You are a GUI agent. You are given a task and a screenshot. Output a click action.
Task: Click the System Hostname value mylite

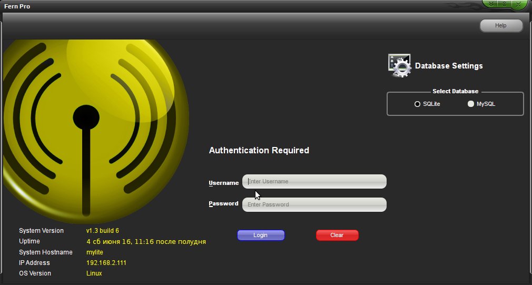click(95, 252)
